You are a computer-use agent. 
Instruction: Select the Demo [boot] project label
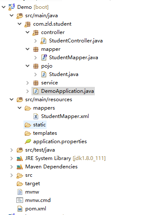[x=33, y=7]
